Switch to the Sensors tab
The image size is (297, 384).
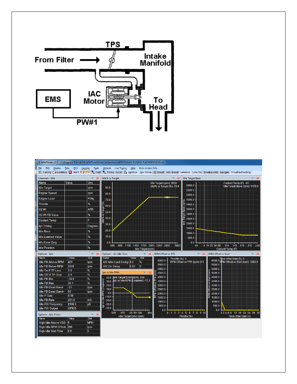click(185, 172)
